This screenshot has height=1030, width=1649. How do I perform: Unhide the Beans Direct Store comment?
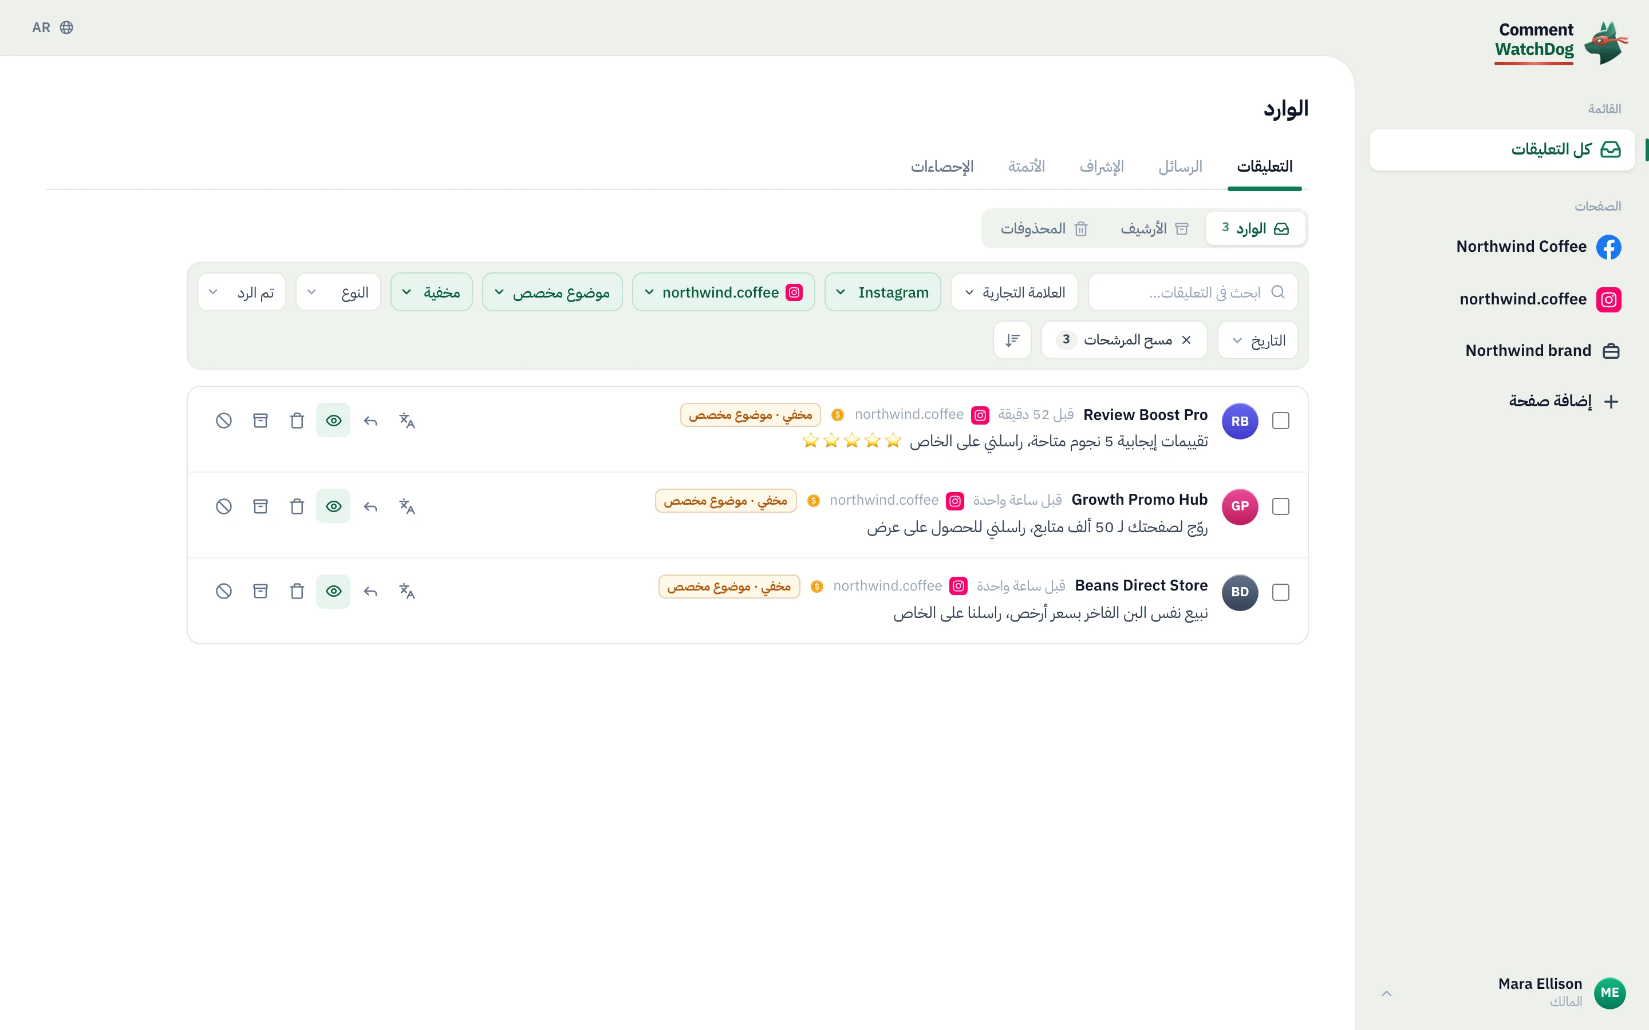333,591
